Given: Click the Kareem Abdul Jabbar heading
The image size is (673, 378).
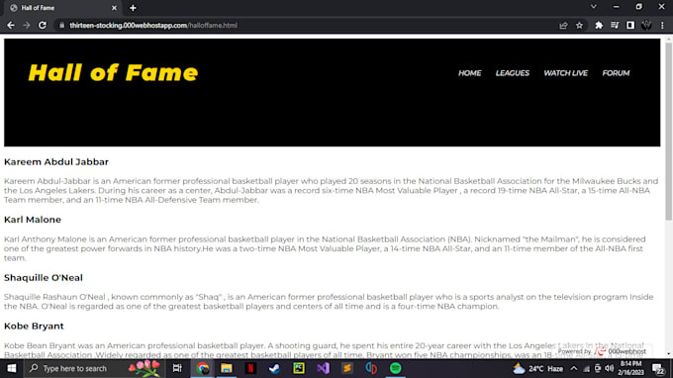Looking at the screenshot, I should pos(56,161).
